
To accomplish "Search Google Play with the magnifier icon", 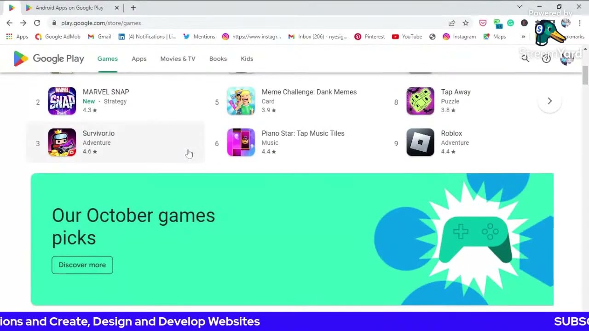I will (x=525, y=58).
